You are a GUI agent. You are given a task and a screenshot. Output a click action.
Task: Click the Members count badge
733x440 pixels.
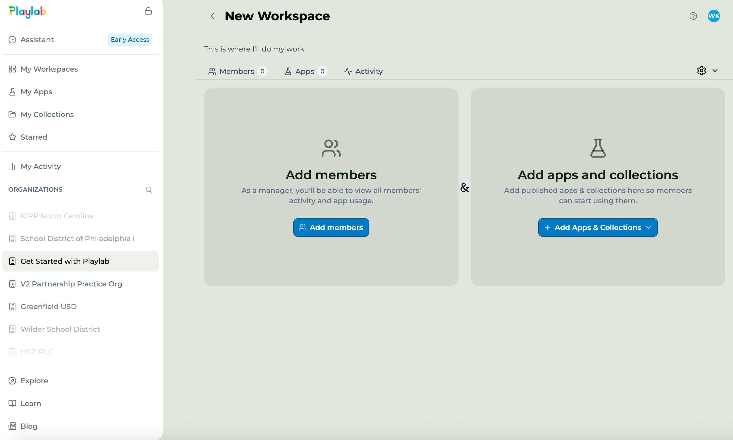[262, 71]
